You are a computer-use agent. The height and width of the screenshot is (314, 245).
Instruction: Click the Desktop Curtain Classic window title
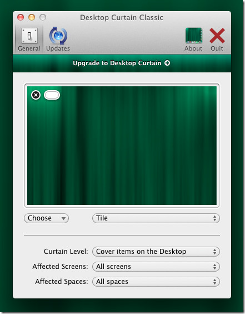click(122, 18)
